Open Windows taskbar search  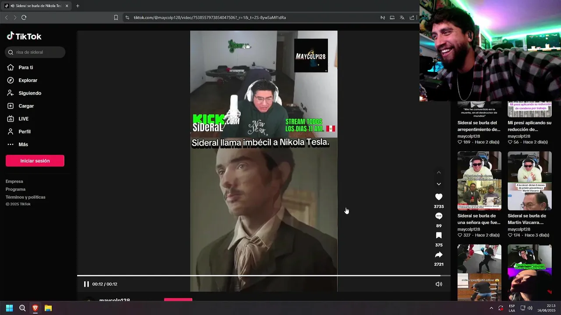pos(22,308)
